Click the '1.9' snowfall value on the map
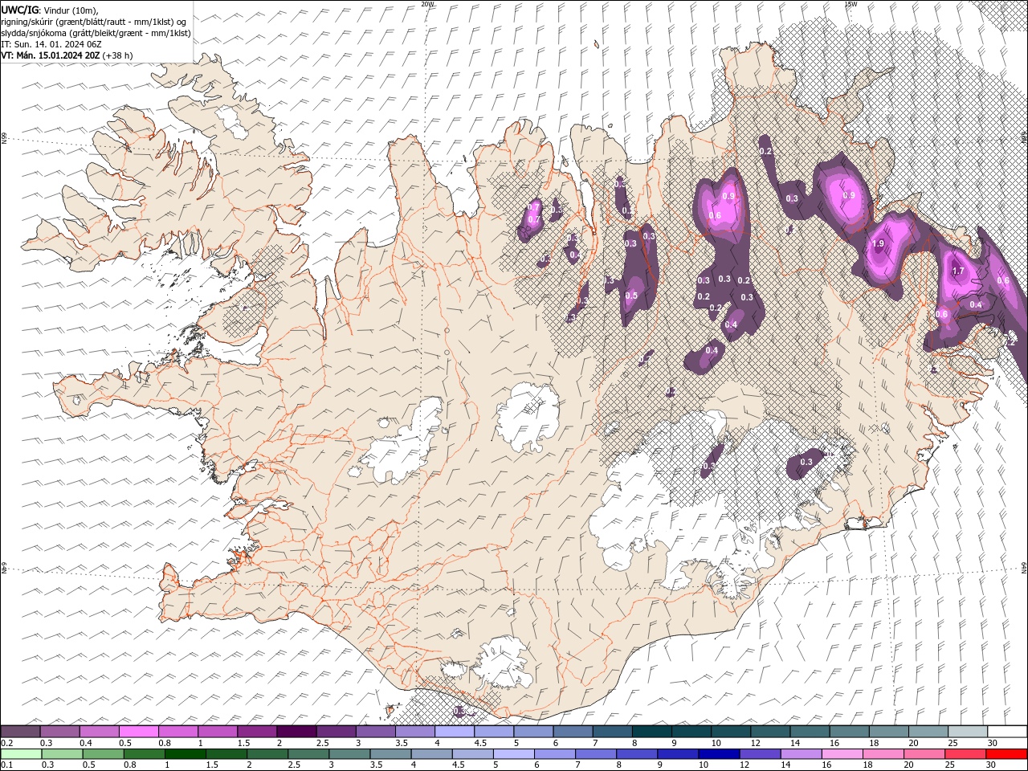Screen dimensions: 1028x771 click(x=878, y=244)
